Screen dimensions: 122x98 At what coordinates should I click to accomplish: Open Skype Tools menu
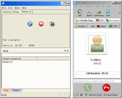pyautogui.click(x=97, y=6)
